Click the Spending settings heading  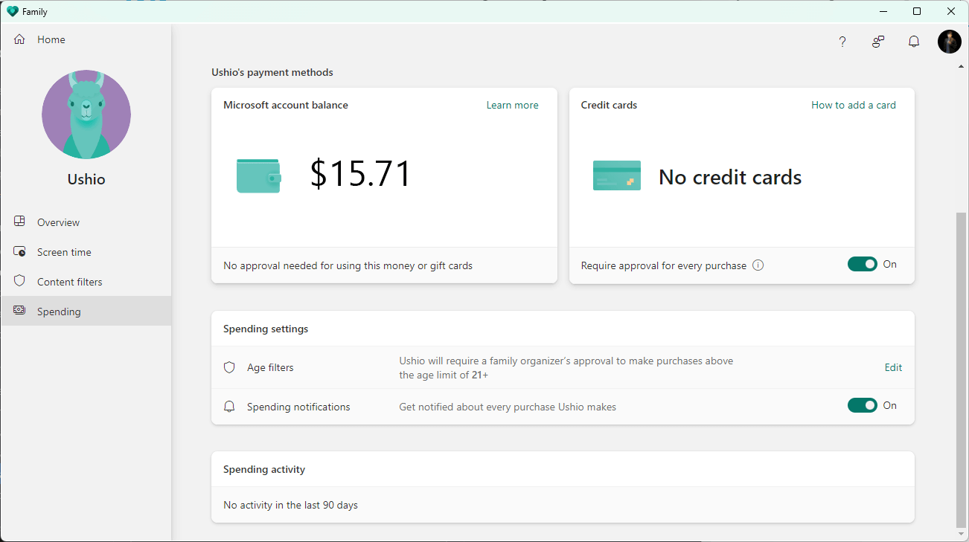coord(266,329)
